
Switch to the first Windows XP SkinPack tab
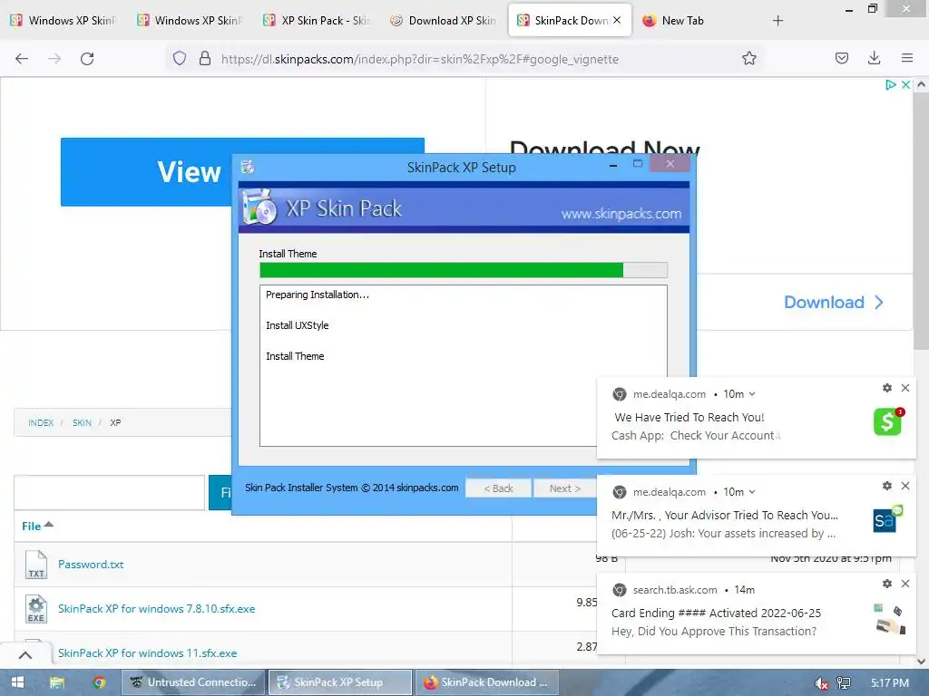[64, 21]
